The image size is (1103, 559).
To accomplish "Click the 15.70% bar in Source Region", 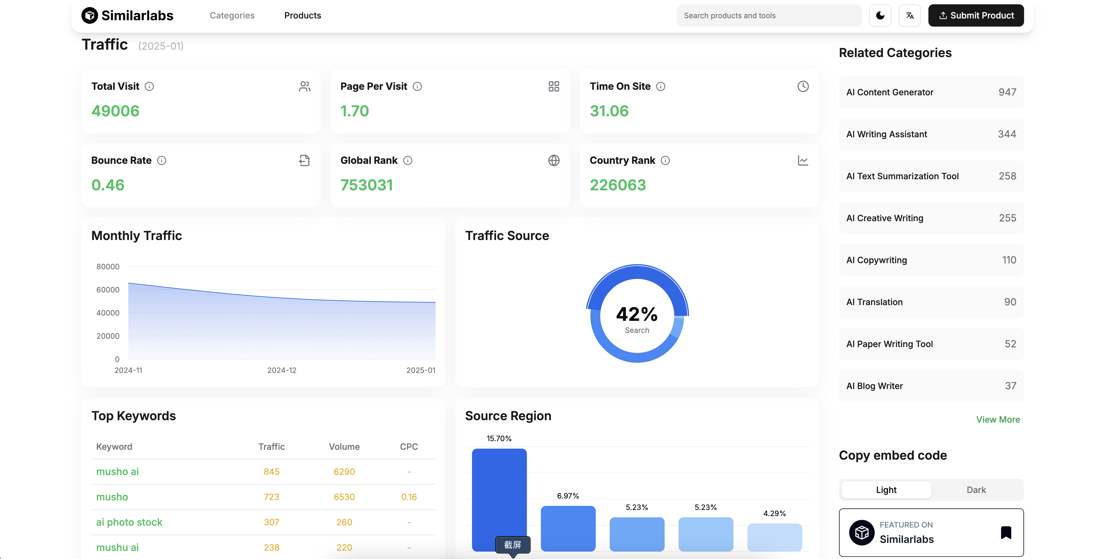I will coord(499,500).
